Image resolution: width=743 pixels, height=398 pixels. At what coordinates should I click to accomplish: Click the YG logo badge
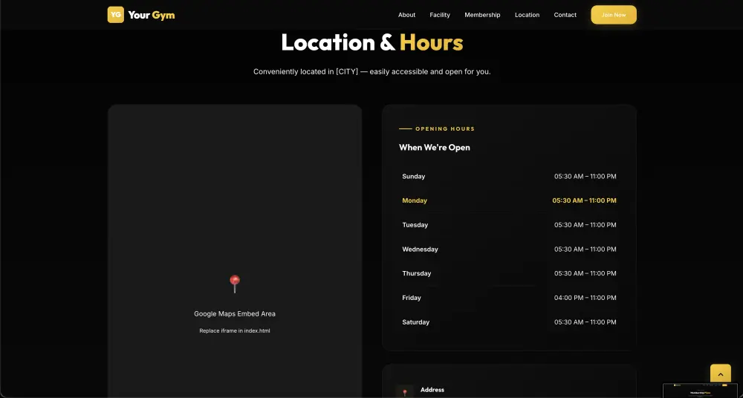(116, 15)
